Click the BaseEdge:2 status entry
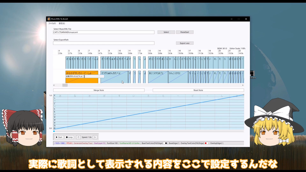The width and height of the screenshot is (306, 172). (x=174, y=143)
